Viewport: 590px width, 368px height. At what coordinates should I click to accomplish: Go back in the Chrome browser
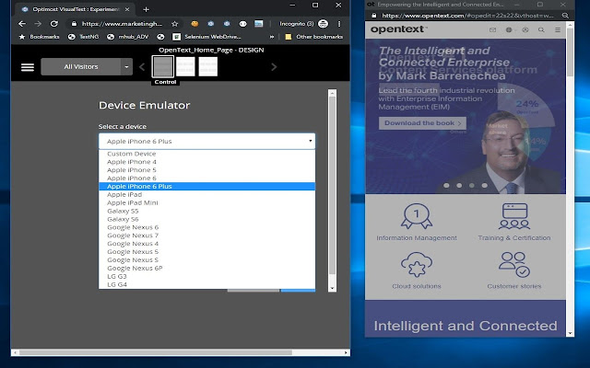(x=22, y=24)
